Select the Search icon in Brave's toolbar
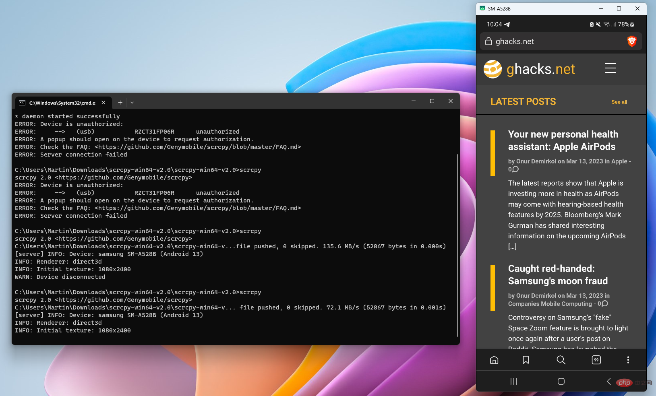Image resolution: width=656 pixels, height=396 pixels. pyautogui.click(x=561, y=360)
